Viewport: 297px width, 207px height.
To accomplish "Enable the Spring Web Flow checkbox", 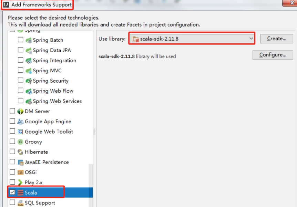I will tap(20, 91).
